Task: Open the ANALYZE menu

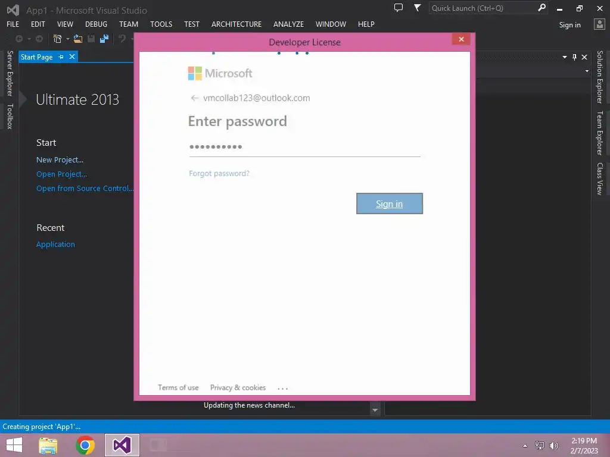Action: click(x=289, y=24)
